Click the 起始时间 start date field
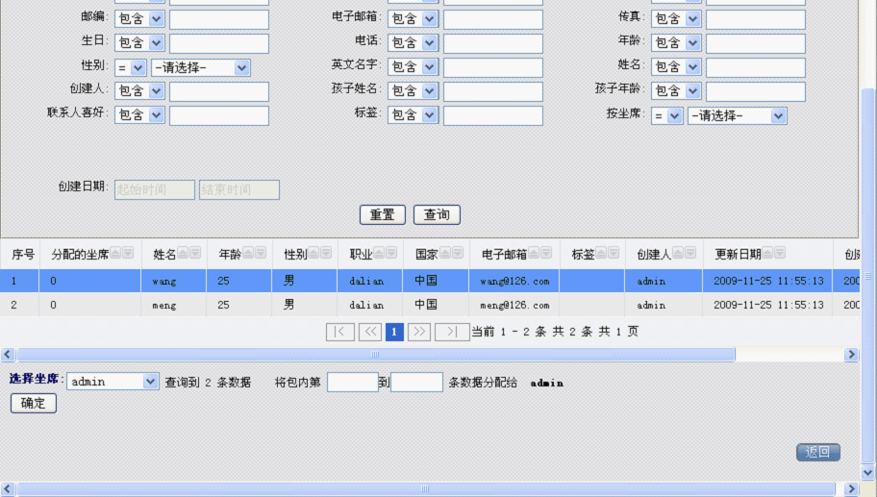 155,189
